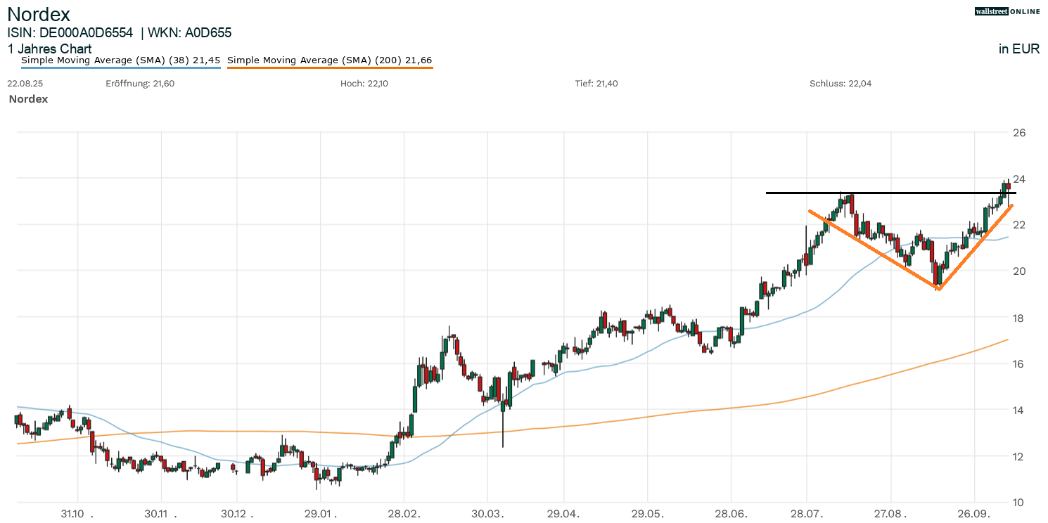Click the small bold Nordex series label
Viewport: 1048px width, 523px height.
click(28, 99)
